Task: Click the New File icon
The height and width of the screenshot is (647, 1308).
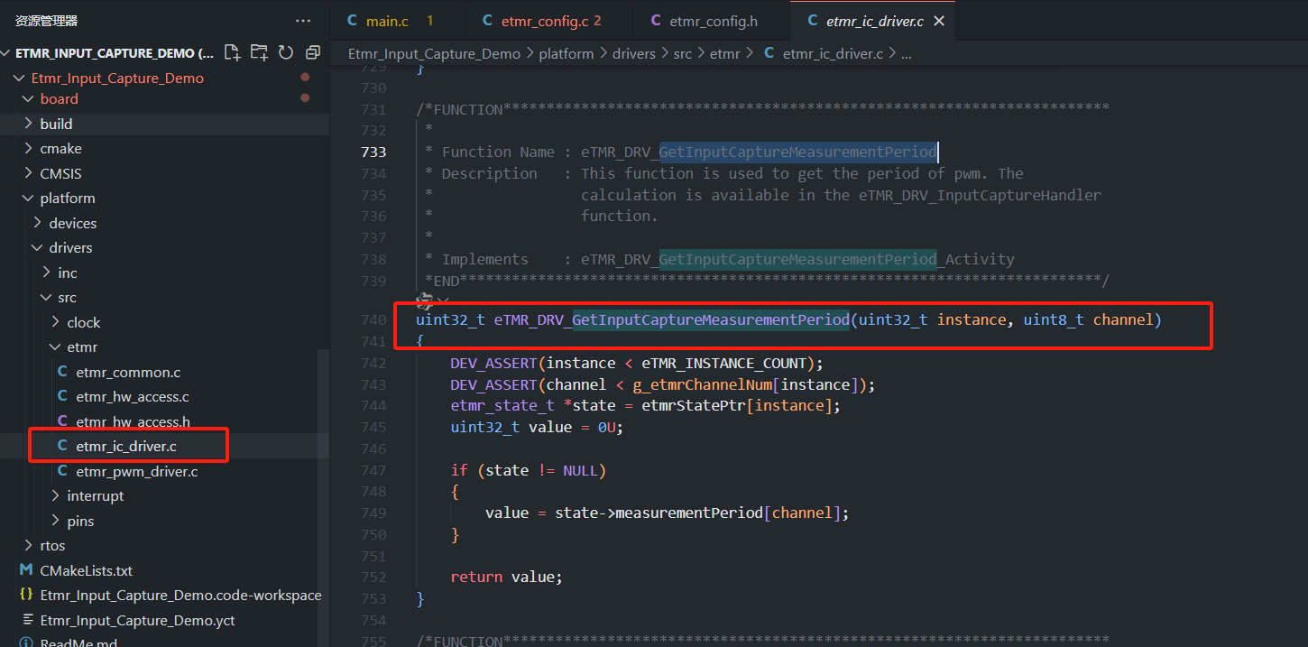Action: (x=232, y=52)
